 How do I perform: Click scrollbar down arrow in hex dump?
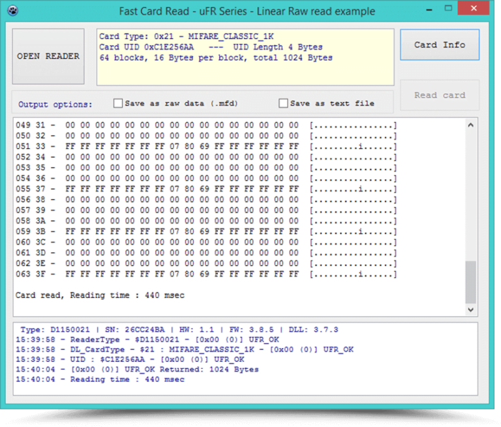(470, 310)
